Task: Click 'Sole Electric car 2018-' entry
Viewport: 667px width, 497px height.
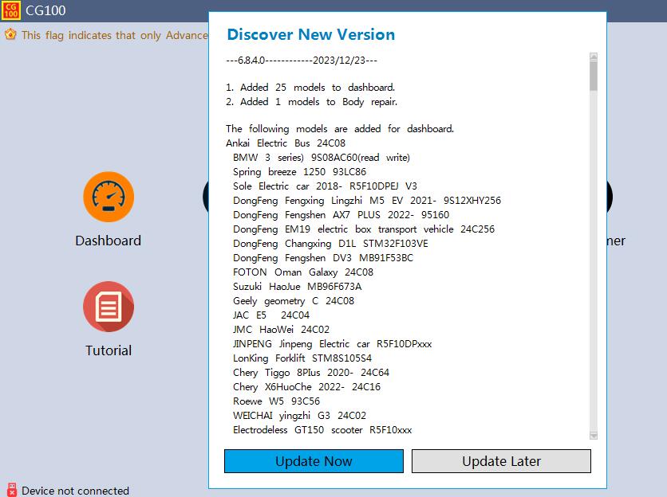Action: (x=325, y=186)
